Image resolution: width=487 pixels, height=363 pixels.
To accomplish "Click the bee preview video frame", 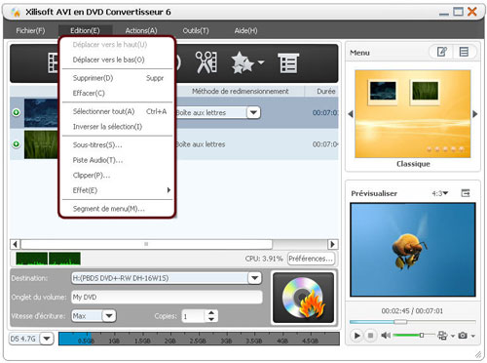I will point(413,250).
